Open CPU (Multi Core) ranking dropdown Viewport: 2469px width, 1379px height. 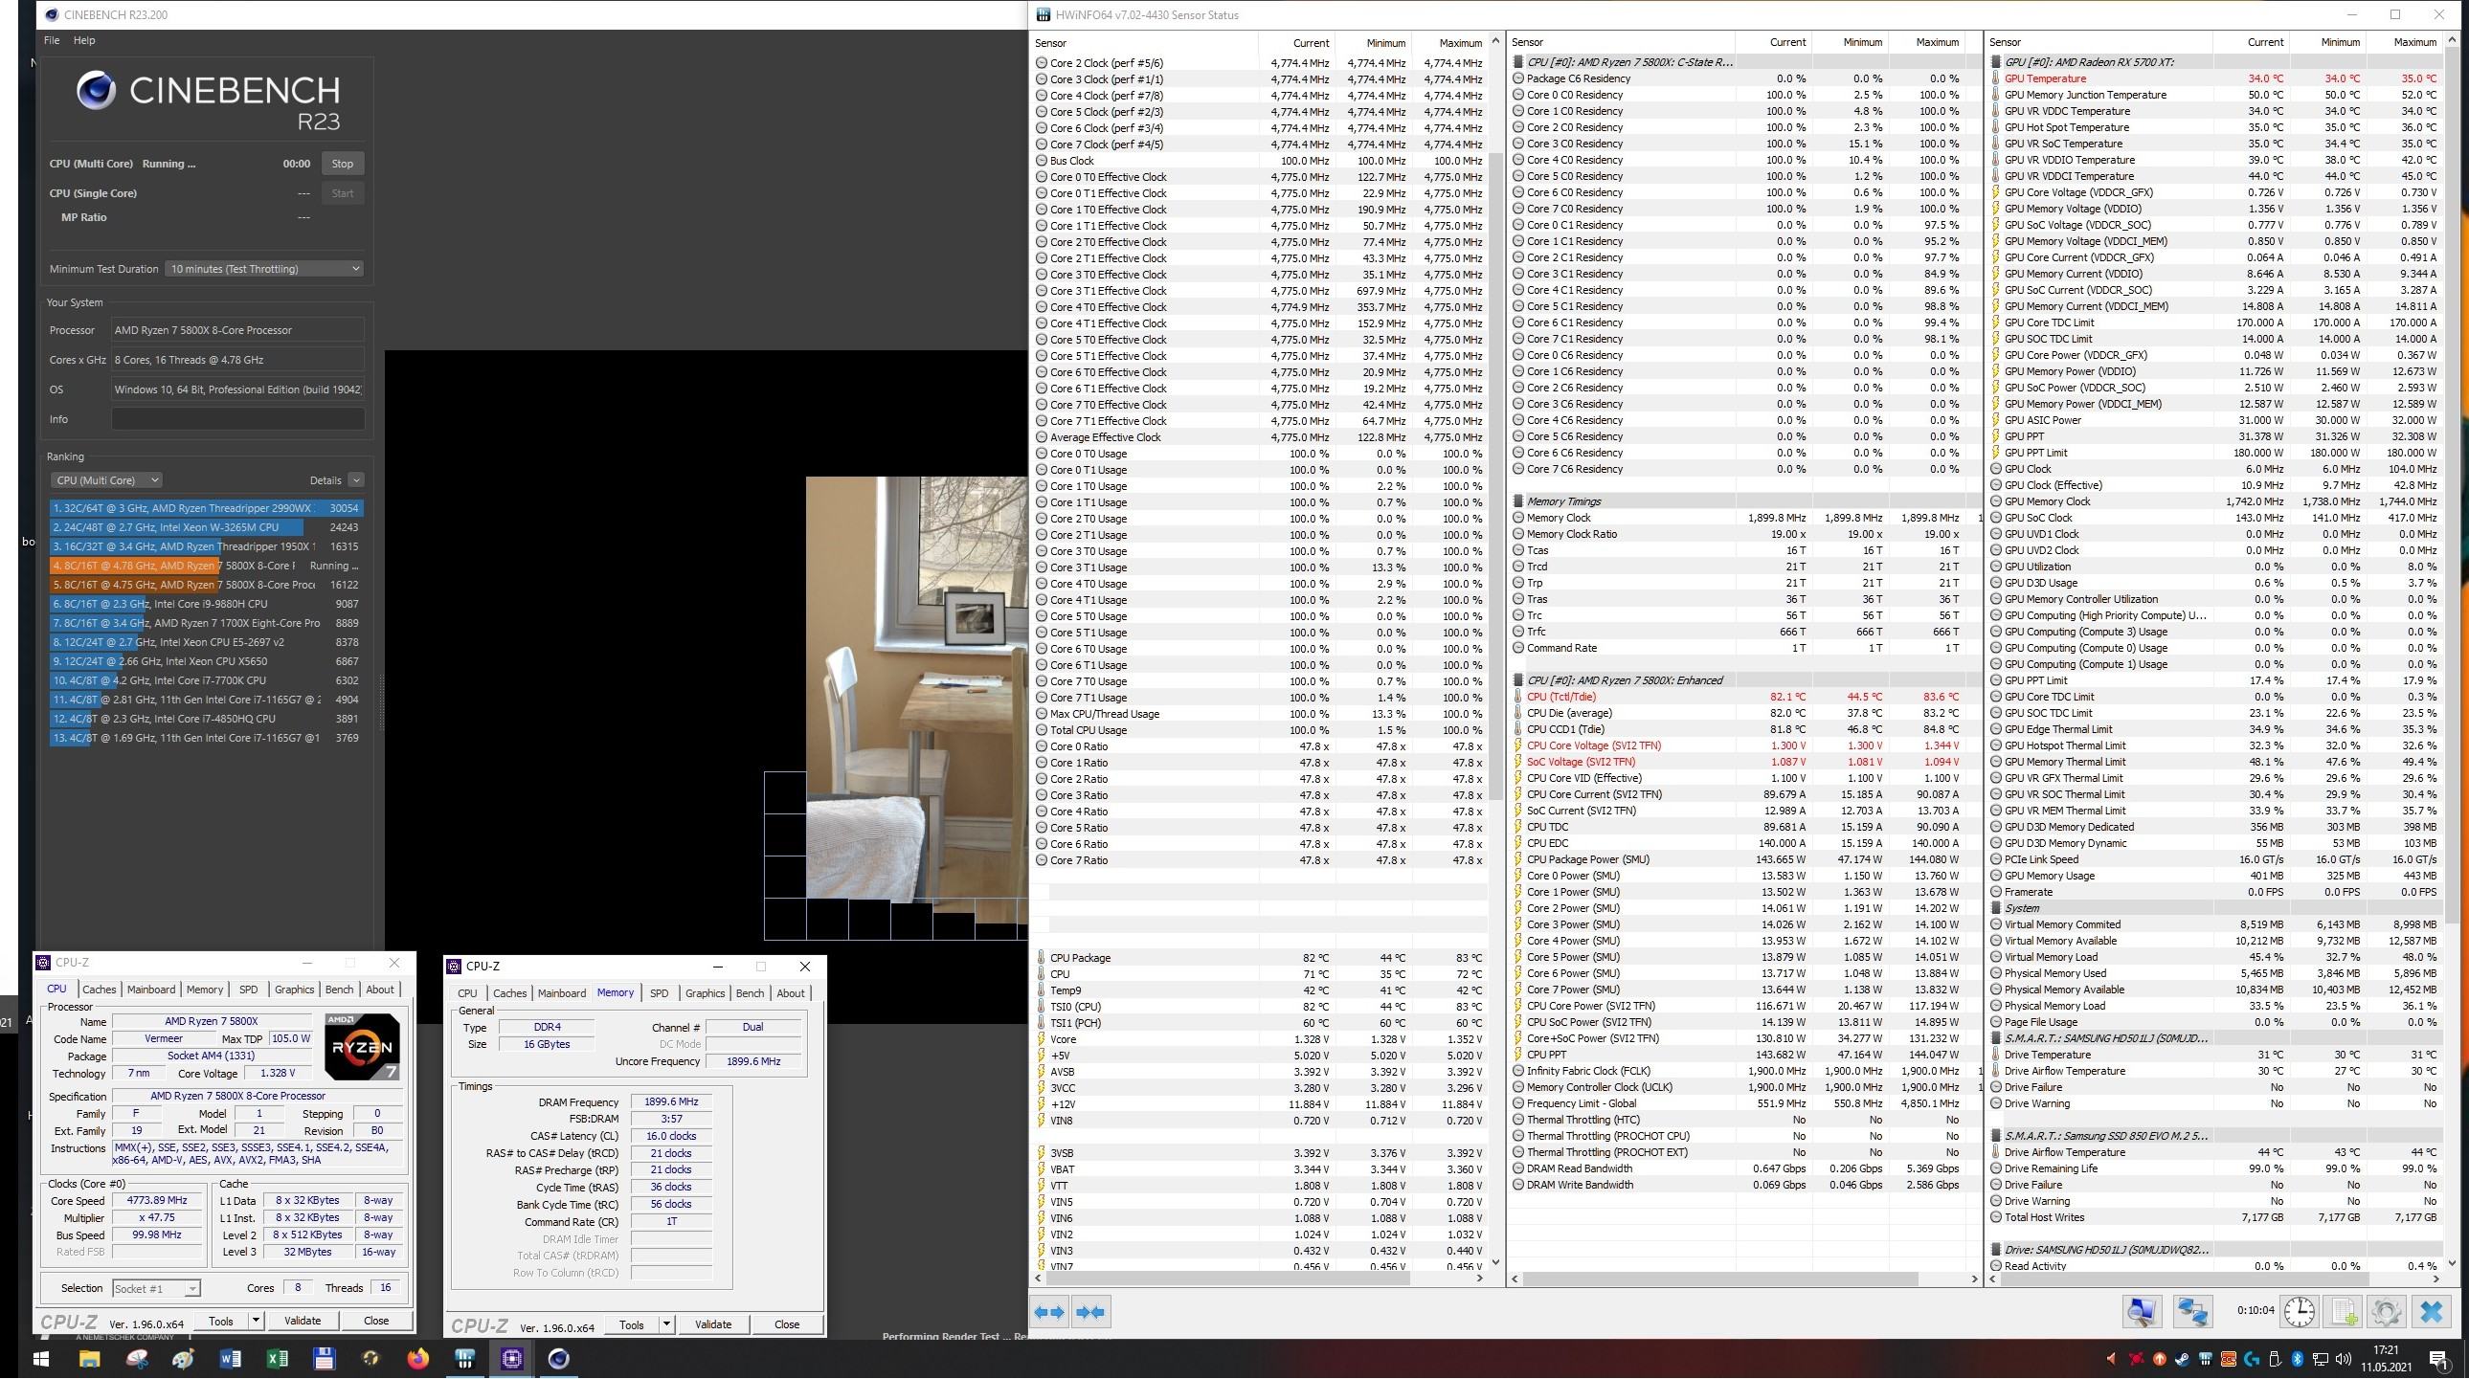[105, 480]
